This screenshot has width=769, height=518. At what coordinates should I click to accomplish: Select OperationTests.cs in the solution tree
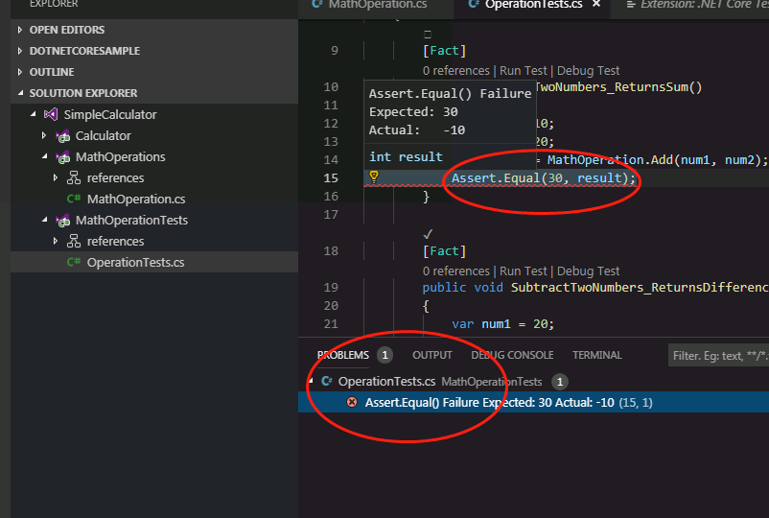click(x=136, y=262)
